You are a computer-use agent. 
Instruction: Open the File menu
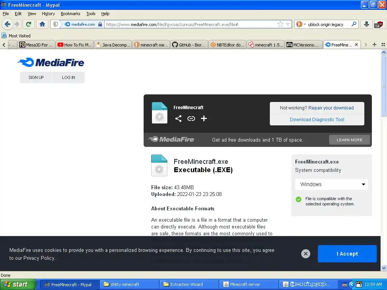pyautogui.click(x=6, y=14)
